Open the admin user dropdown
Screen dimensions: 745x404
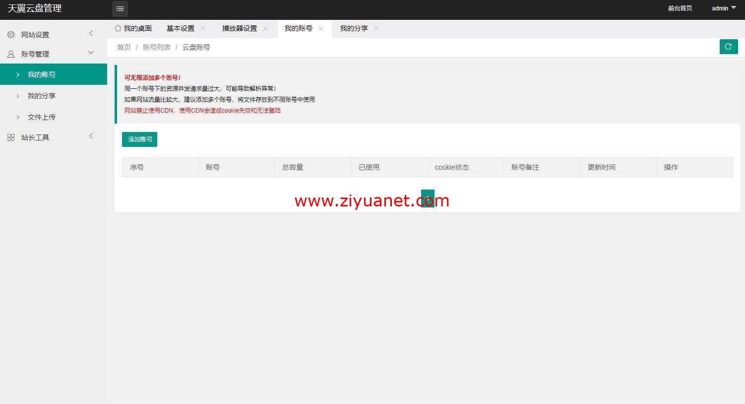click(724, 8)
